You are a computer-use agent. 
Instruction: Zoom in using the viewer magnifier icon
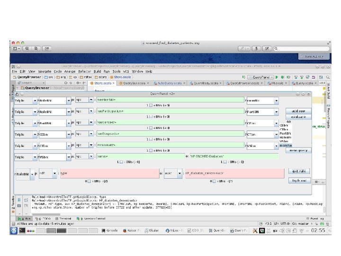click(x=36, y=48)
